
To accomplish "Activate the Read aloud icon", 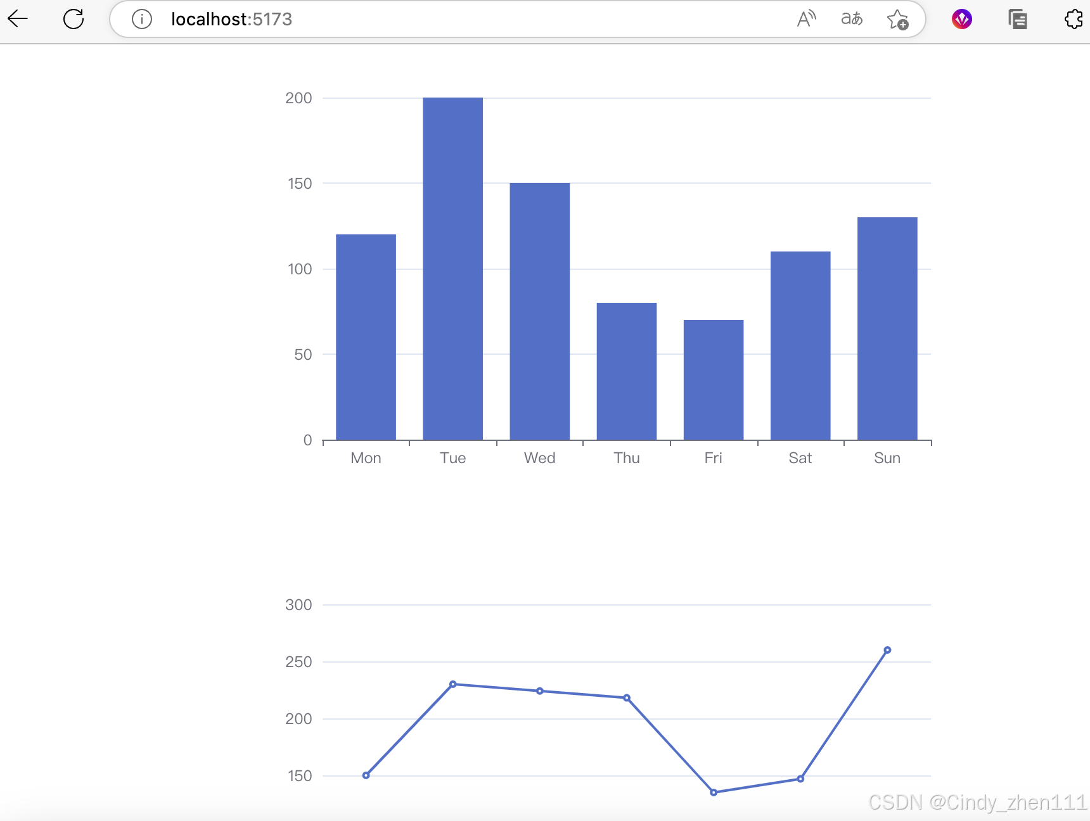I will click(x=805, y=19).
